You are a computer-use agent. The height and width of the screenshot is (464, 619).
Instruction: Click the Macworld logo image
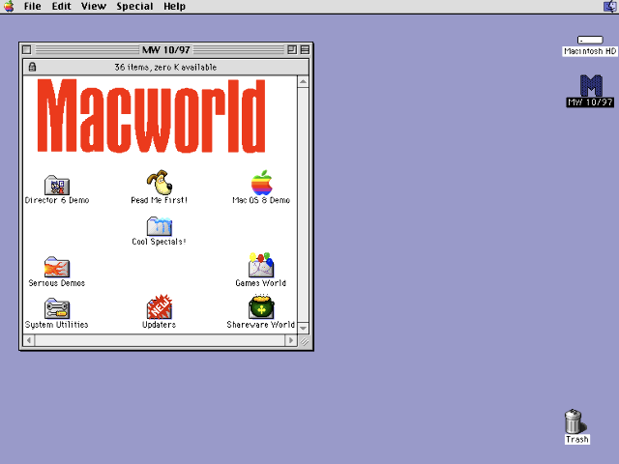pyautogui.click(x=151, y=116)
